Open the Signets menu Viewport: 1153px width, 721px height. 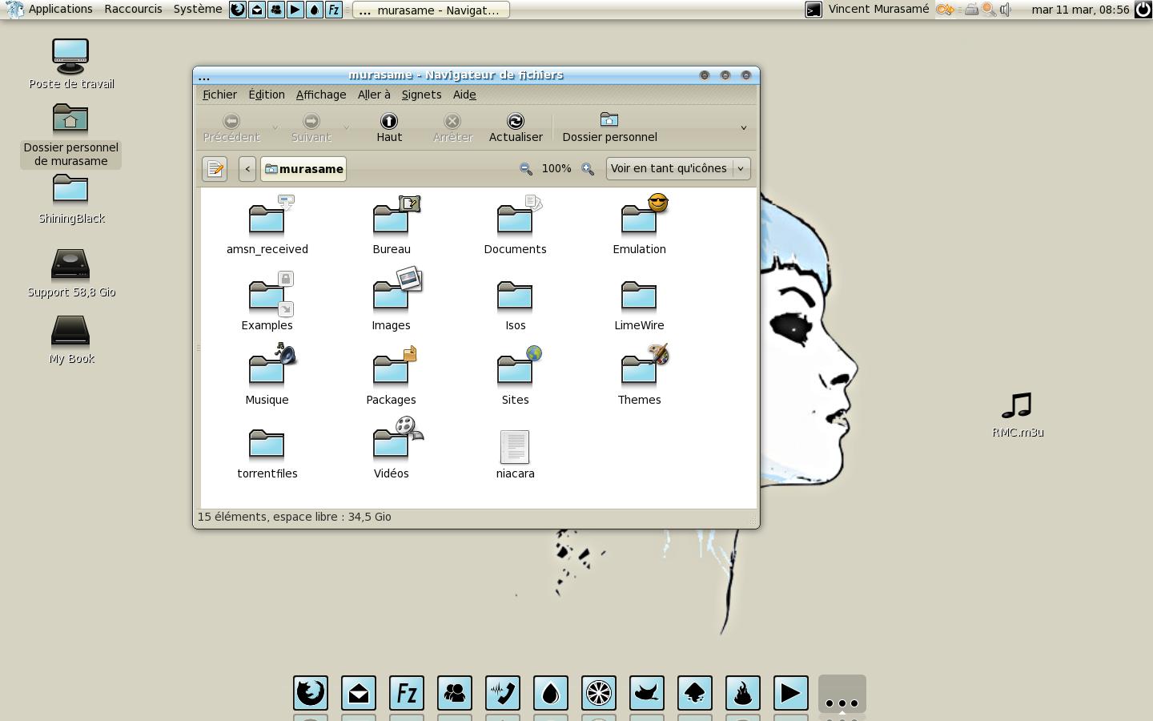point(421,95)
